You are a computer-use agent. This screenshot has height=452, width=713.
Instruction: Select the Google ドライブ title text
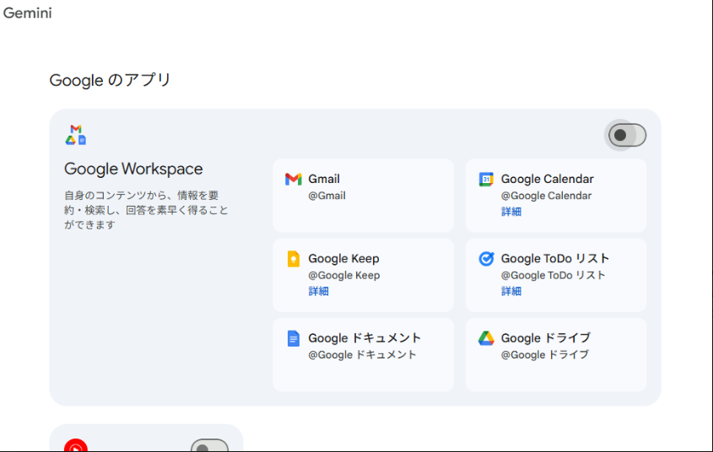[546, 338]
